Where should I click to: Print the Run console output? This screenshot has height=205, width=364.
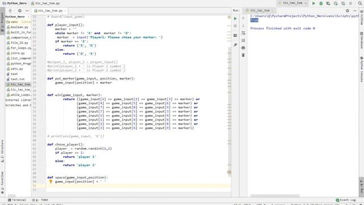243,48
